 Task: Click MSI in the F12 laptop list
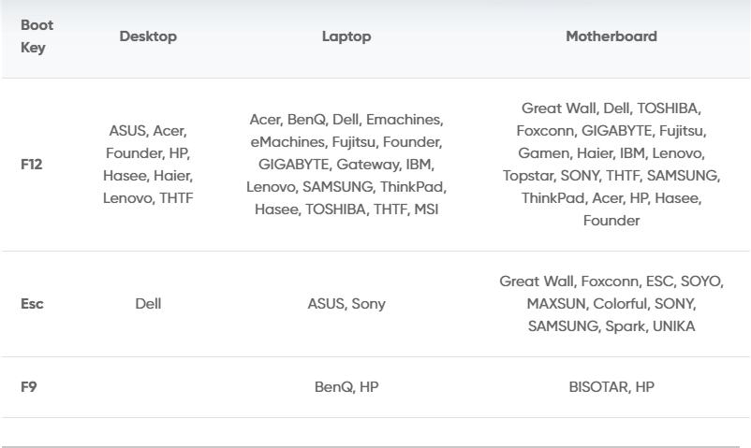pyautogui.click(x=426, y=210)
